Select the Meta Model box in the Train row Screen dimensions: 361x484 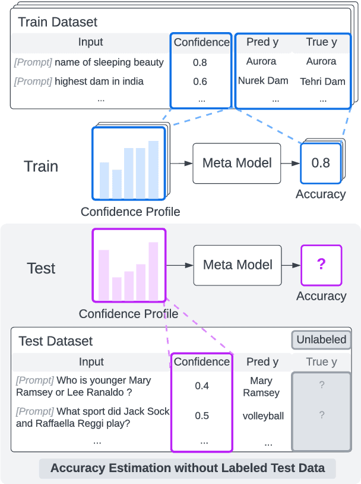(237, 163)
